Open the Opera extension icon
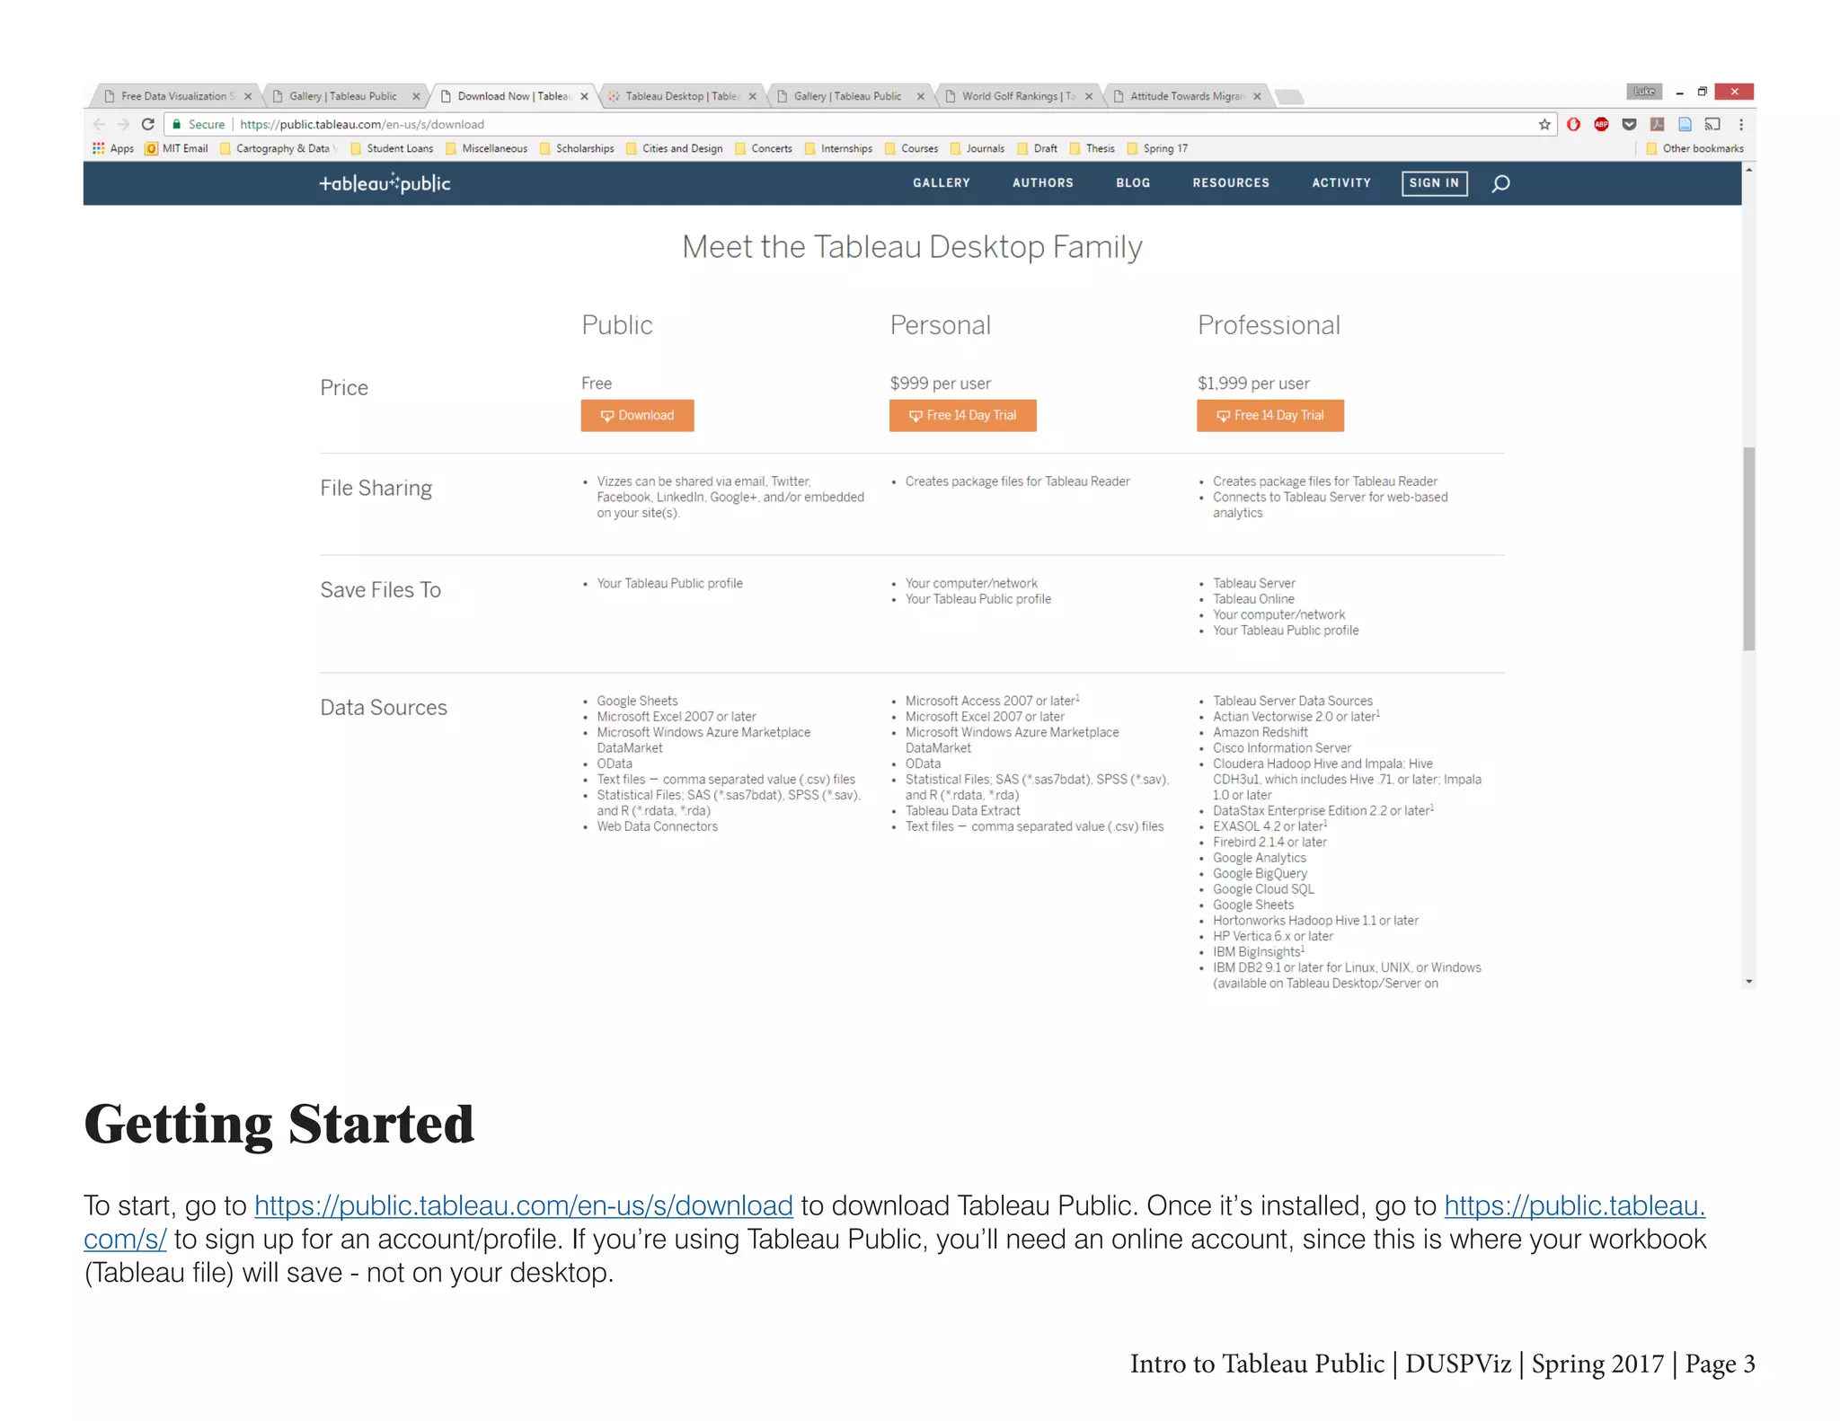 click(1573, 124)
